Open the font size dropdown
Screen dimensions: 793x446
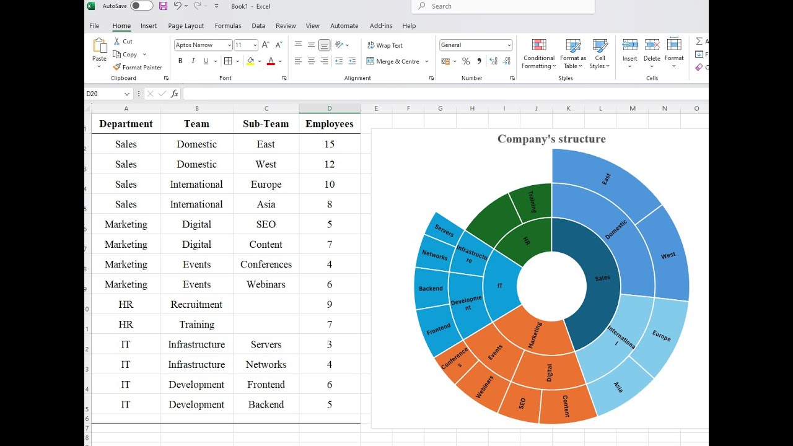click(255, 45)
